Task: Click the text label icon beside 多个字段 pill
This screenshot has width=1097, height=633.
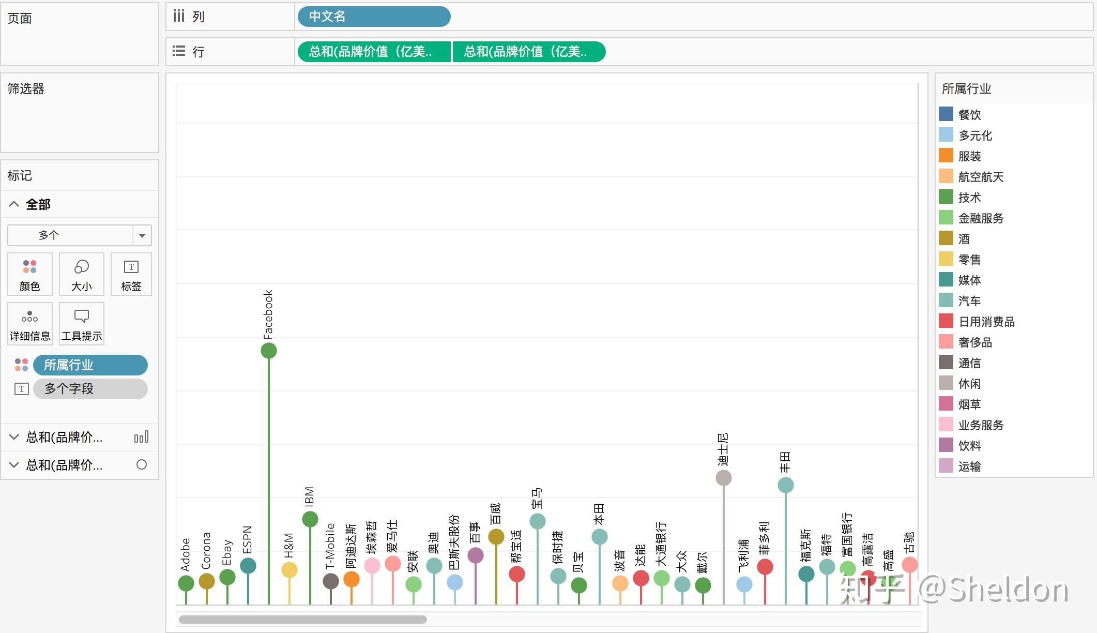Action: [21, 389]
